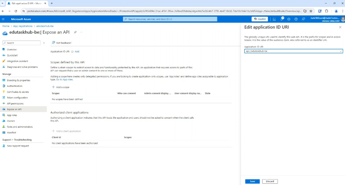Close the Edit application ID URI panel
The height and width of the screenshot is (185, 345).
point(340,27)
